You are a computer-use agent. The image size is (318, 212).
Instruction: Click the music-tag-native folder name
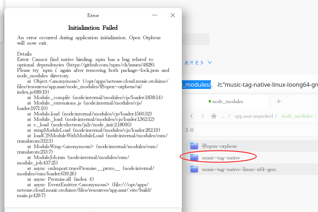pyautogui.click(x=221, y=158)
